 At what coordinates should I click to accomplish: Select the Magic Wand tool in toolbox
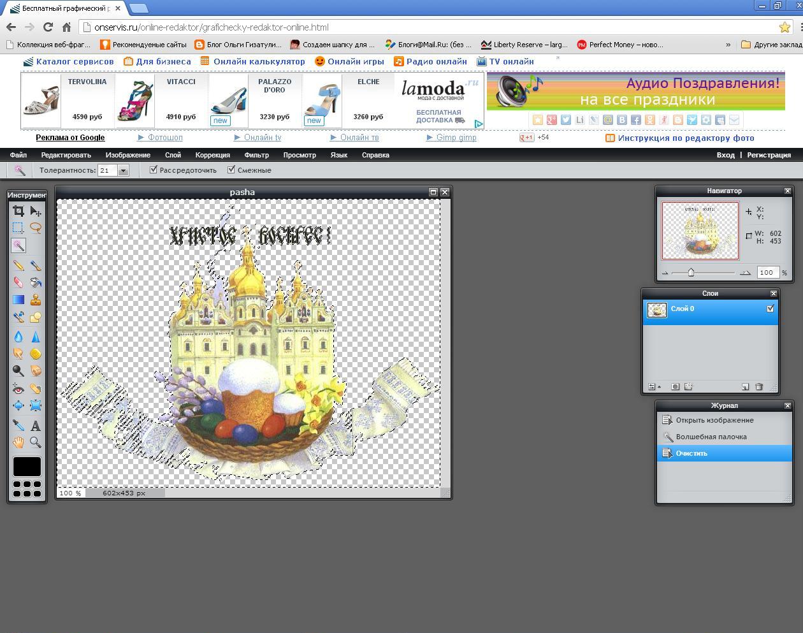tap(18, 245)
